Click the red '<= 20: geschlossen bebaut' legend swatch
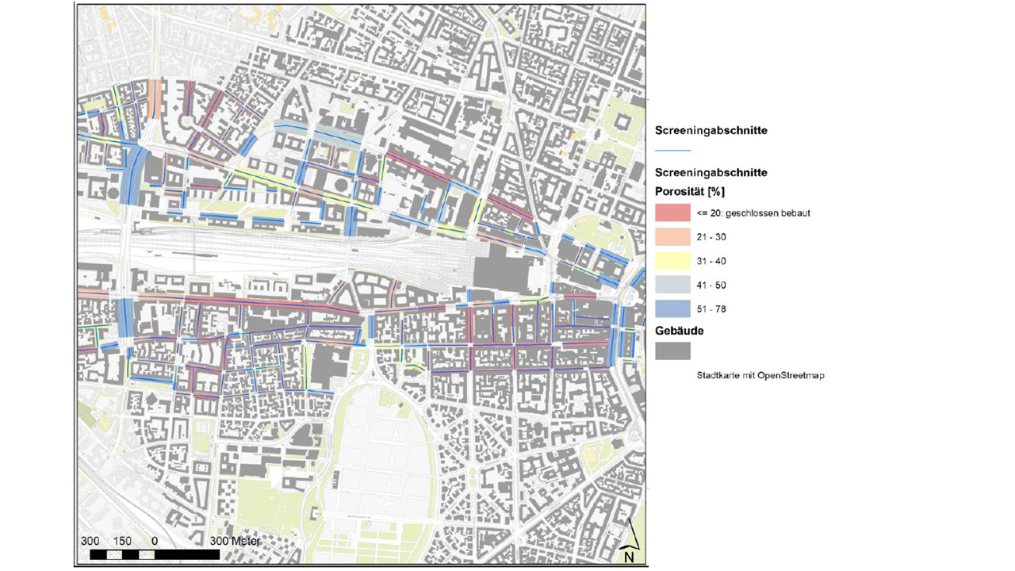This screenshot has height=571, width=1015. point(672,213)
